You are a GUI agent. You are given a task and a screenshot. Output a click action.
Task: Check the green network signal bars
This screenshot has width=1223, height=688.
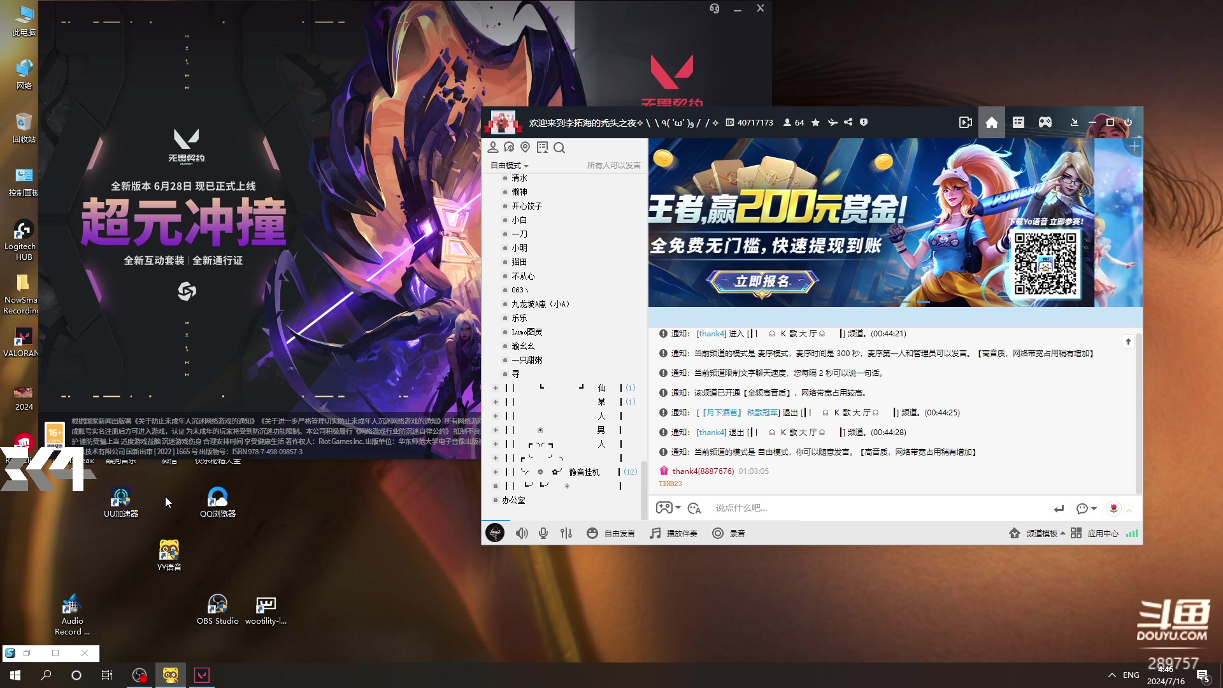[x=1132, y=534]
